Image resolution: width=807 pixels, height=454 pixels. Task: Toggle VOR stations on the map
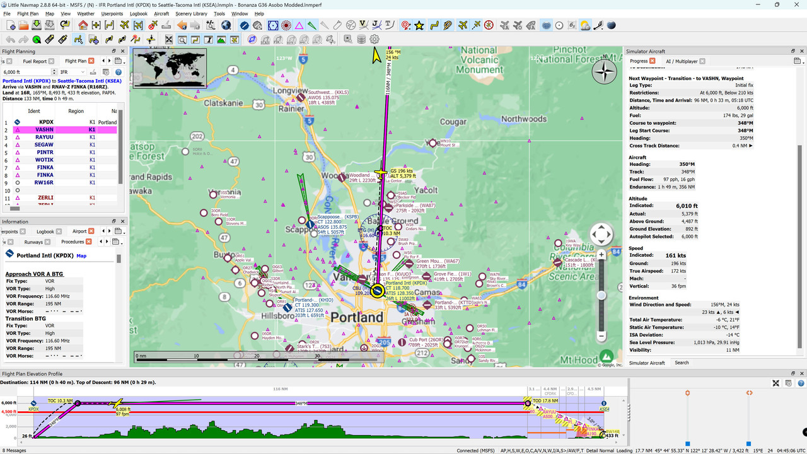pos(273,25)
